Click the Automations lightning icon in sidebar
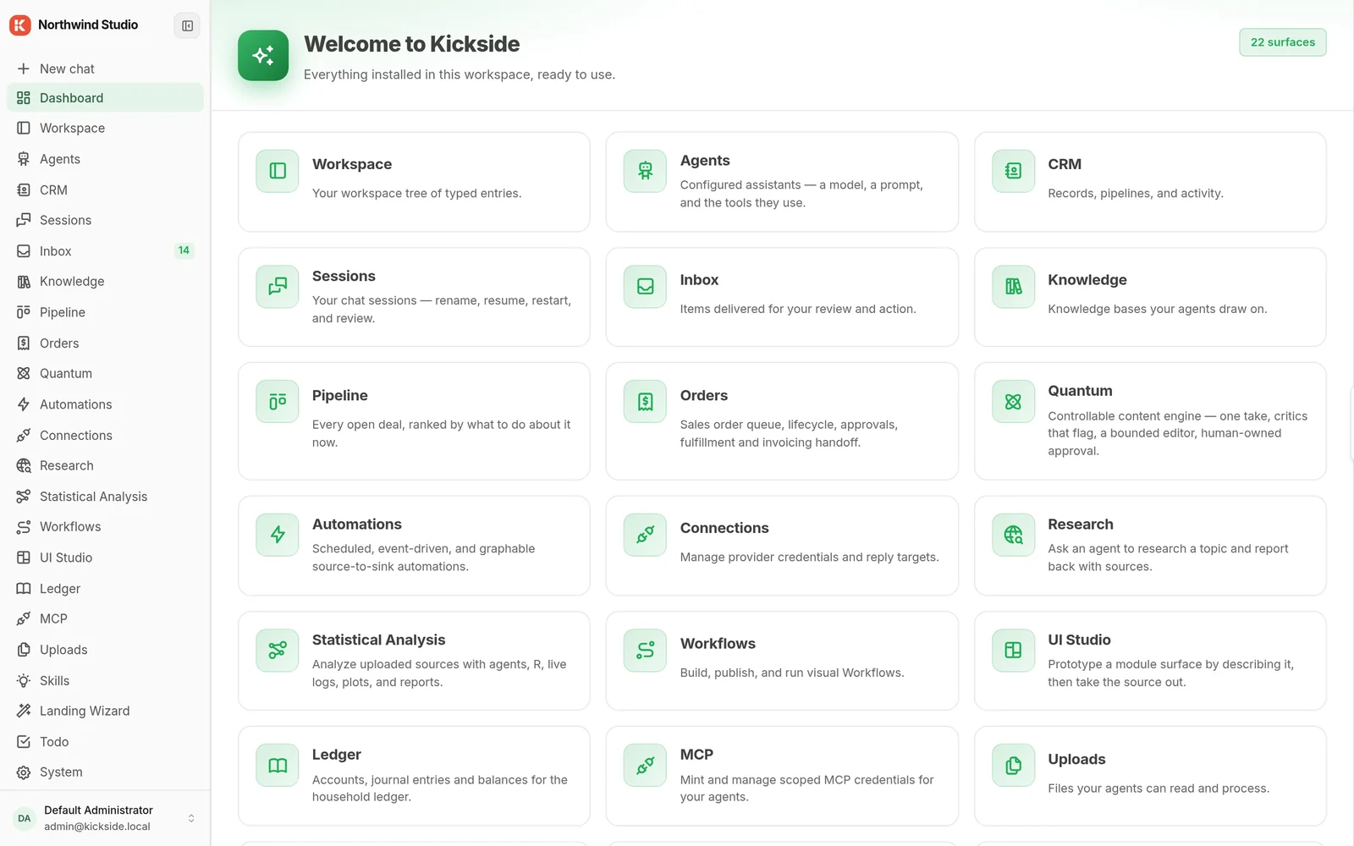1354x846 pixels. (x=24, y=404)
